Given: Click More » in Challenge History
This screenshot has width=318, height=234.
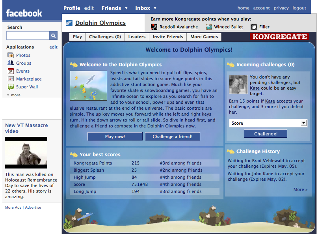Looking at the screenshot, I should (301, 189).
